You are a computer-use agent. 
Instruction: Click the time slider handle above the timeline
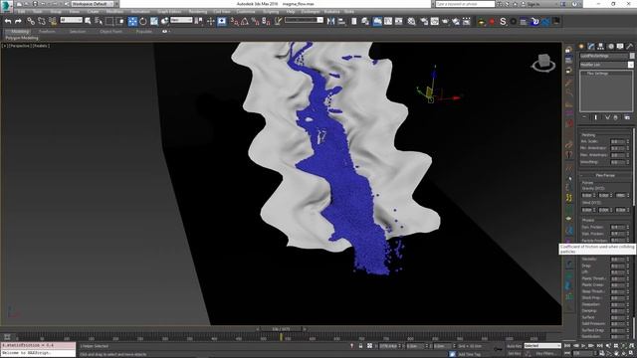[x=281, y=329]
